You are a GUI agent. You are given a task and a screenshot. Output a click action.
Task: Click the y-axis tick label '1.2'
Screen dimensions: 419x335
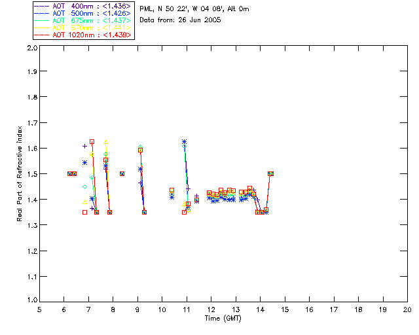click(x=32, y=251)
